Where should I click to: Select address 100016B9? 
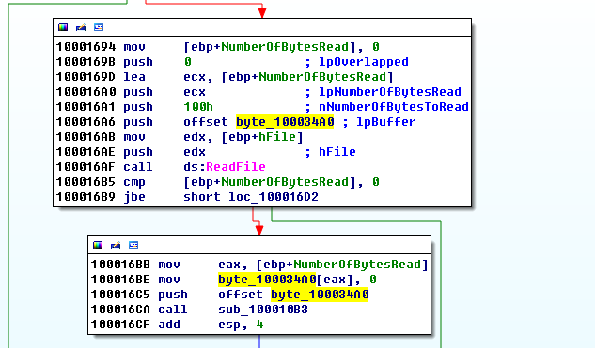pyautogui.click(x=86, y=197)
